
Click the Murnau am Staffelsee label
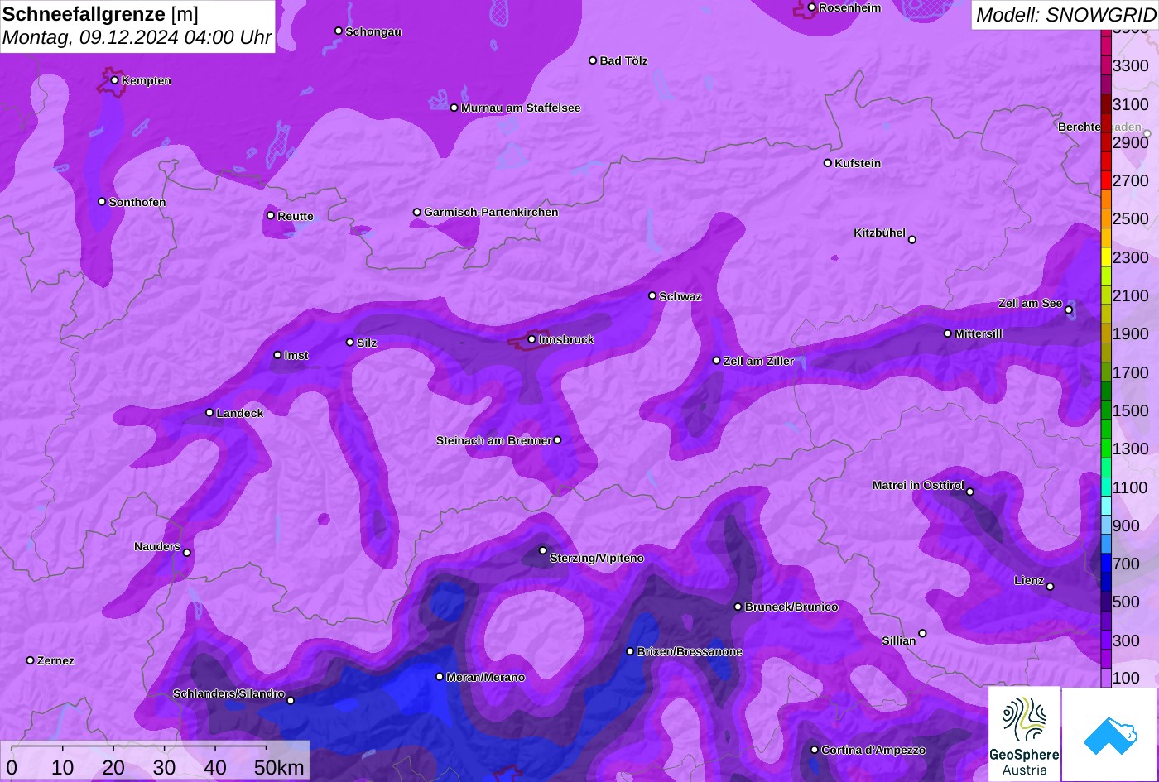coord(521,108)
